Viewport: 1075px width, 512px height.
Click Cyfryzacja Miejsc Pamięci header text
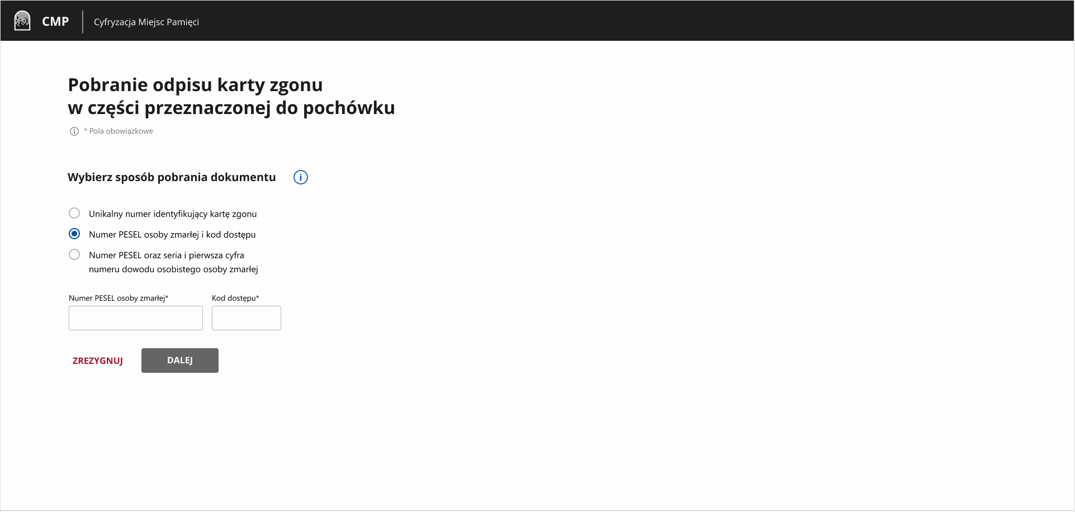(146, 22)
